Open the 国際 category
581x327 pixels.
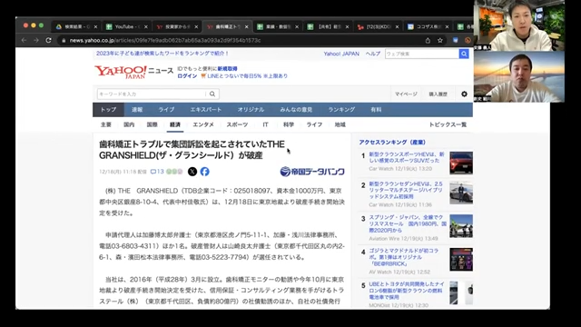tap(152, 124)
